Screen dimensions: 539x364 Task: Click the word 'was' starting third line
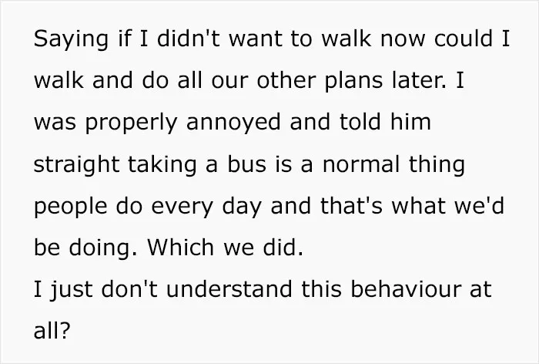[x=55, y=123]
